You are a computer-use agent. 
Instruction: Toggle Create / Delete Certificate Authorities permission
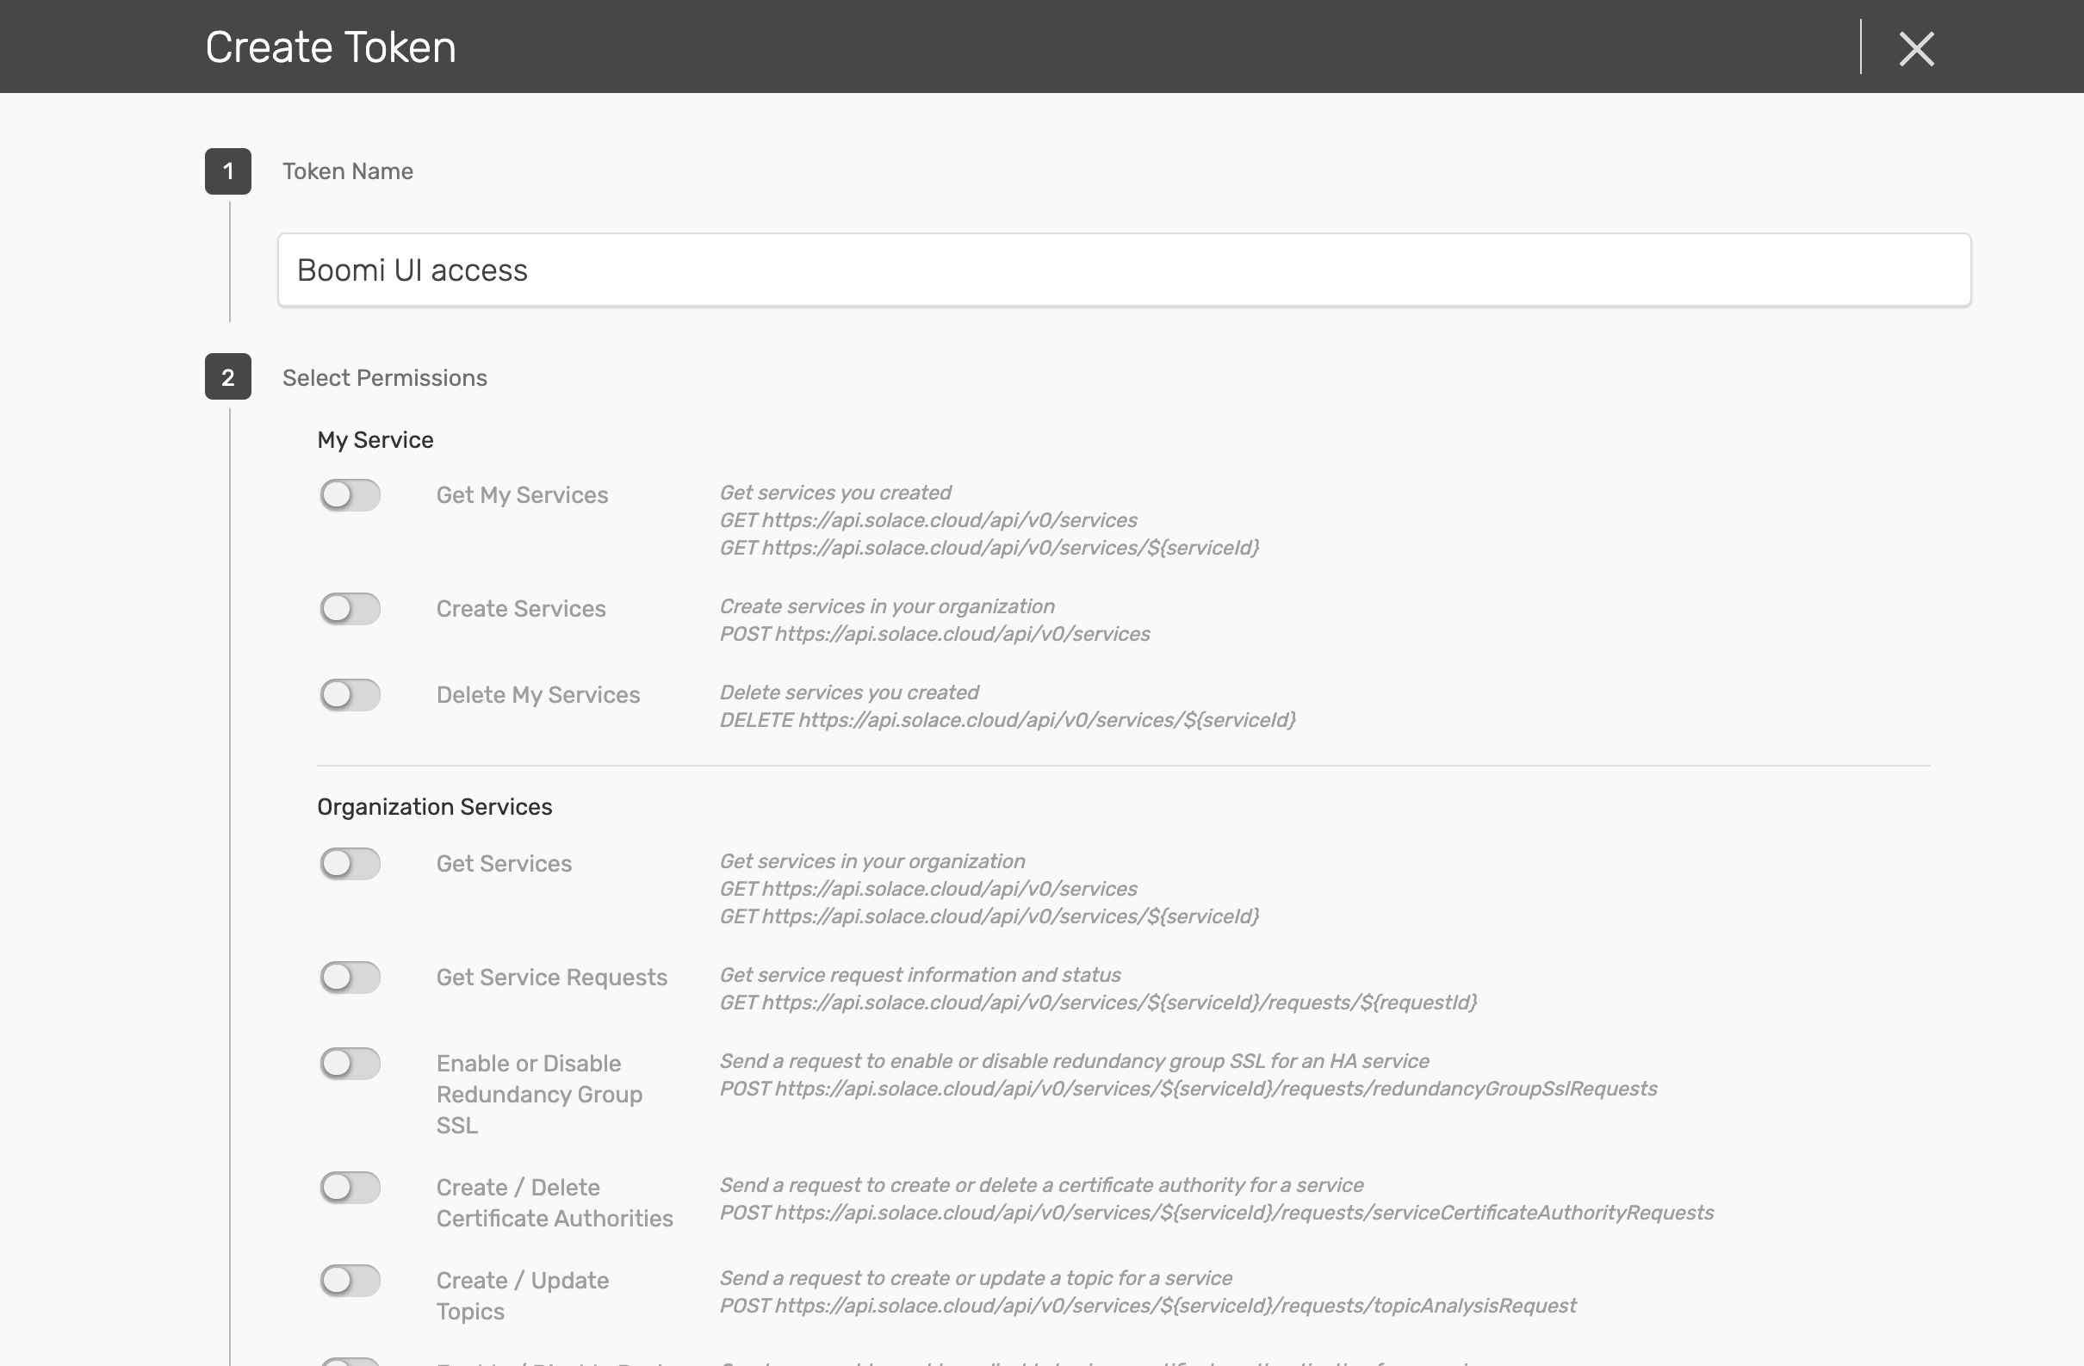(x=350, y=1188)
